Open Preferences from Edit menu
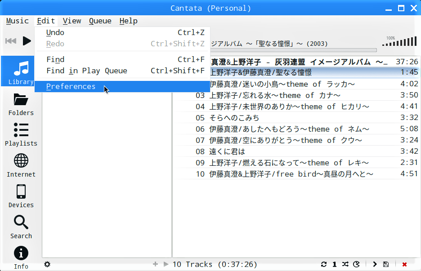The width and height of the screenshot is (421, 271). 122,86
